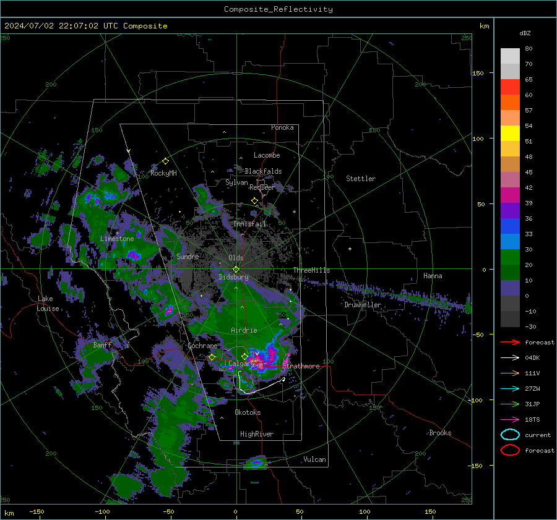Click the ThreeHills city label
Screen dimensions: 557x520
(x=311, y=270)
